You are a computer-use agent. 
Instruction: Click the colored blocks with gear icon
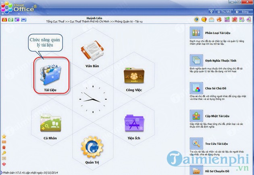point(242,20)
